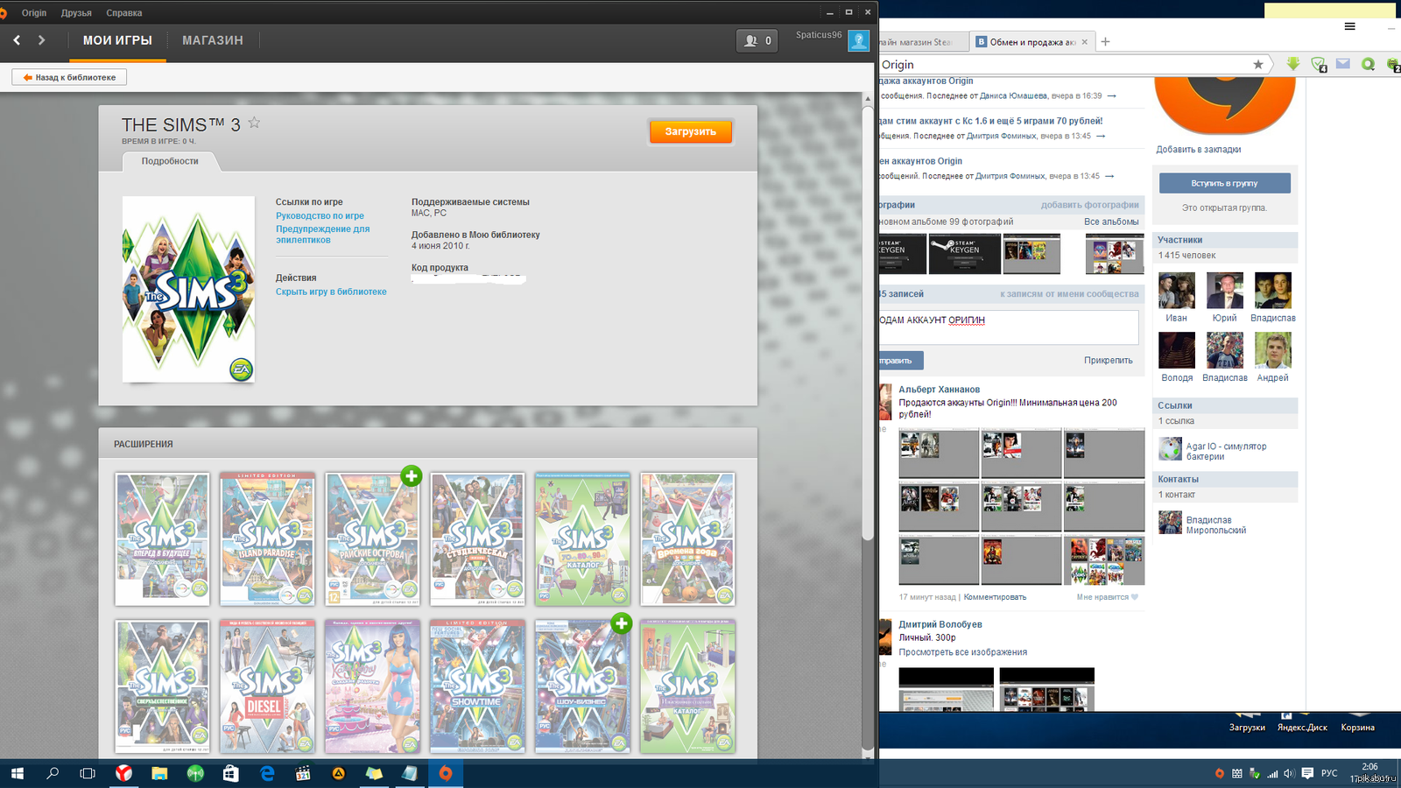Click the green plus badge on Райские острова
This screenshot has height=788, width=1401.
412,475
